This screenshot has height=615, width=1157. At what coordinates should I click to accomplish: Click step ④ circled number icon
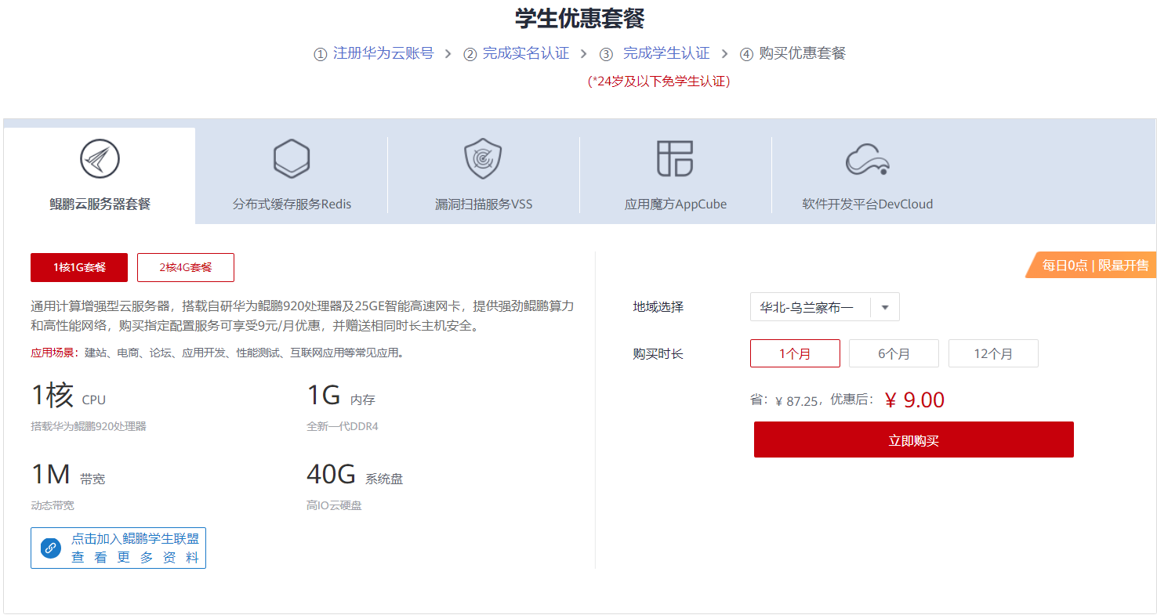[x=747, y=52]
